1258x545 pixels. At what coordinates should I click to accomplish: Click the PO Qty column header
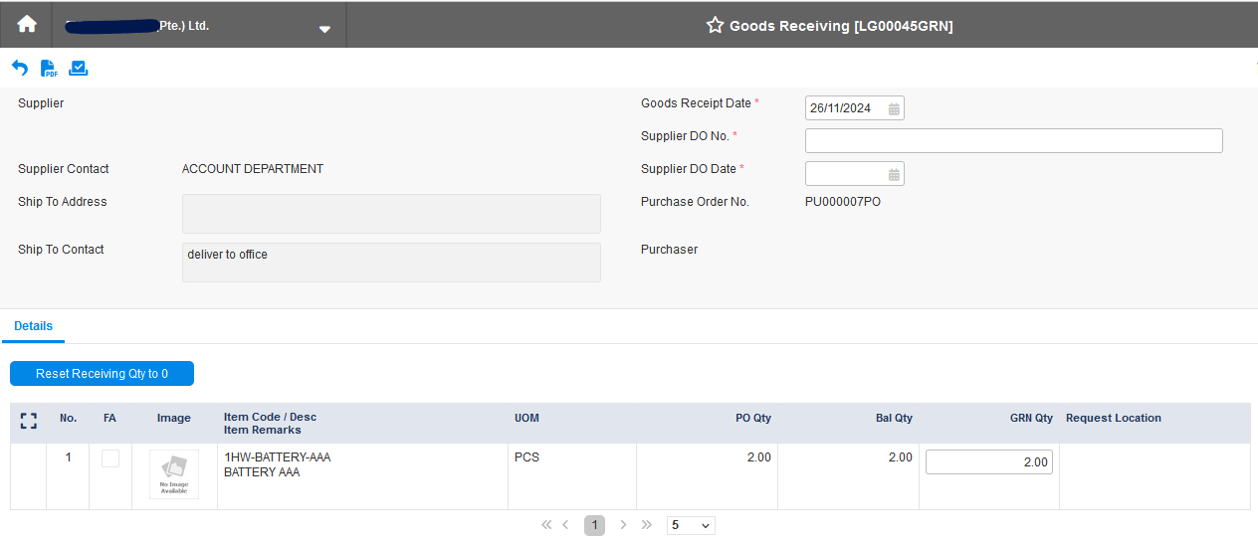pos(753,418)
